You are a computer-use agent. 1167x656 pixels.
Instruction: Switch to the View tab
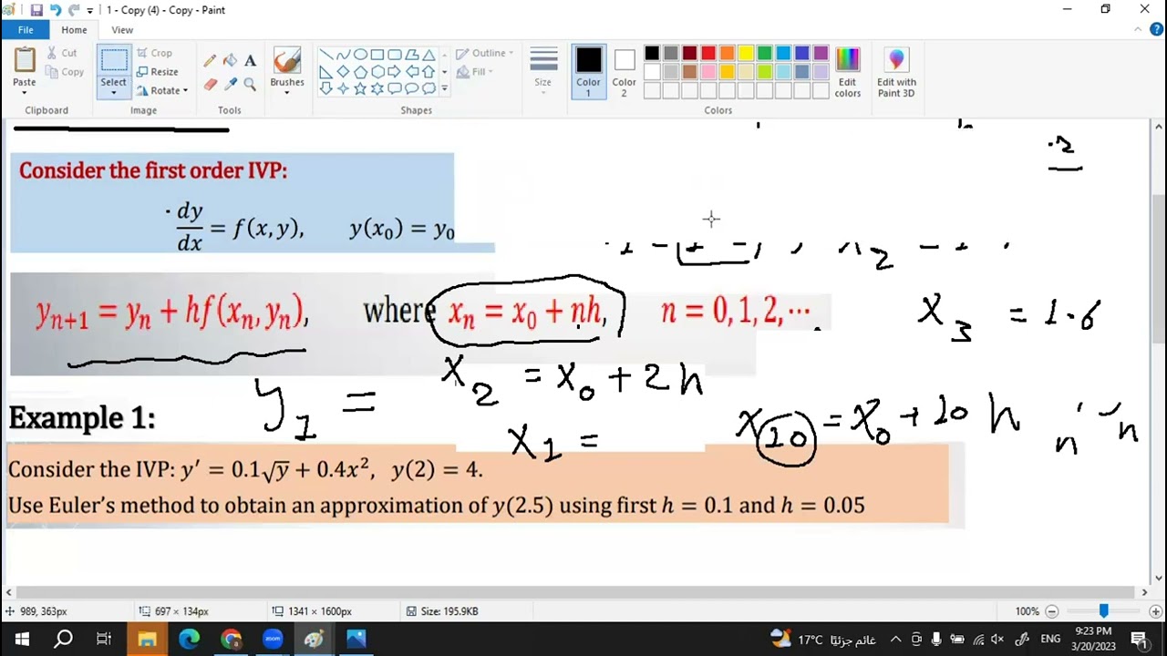click(x=122, y=30)
